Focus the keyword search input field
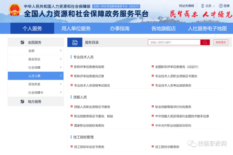This screenshot has width=233, height=155. 174,42
